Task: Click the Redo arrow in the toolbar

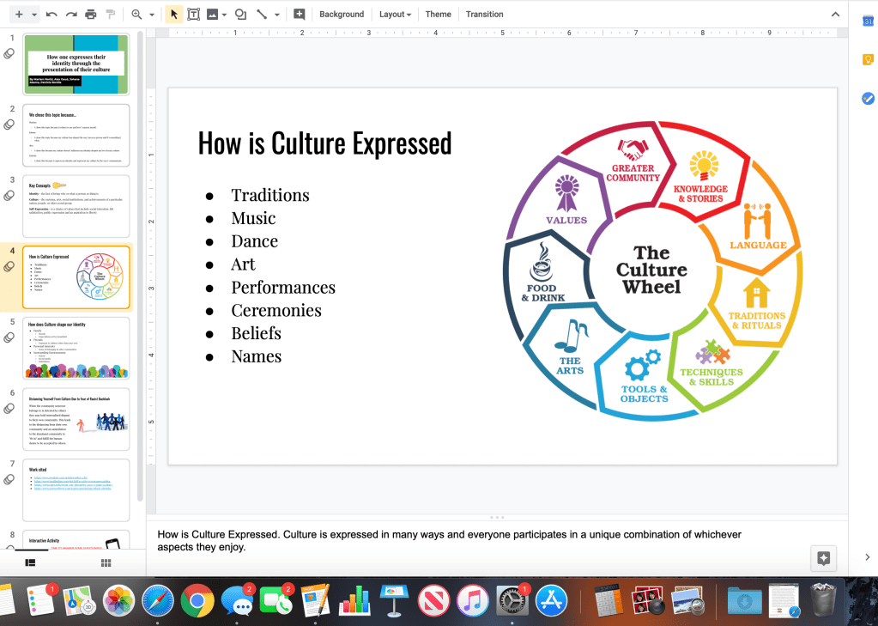Action: coord(71,15)
